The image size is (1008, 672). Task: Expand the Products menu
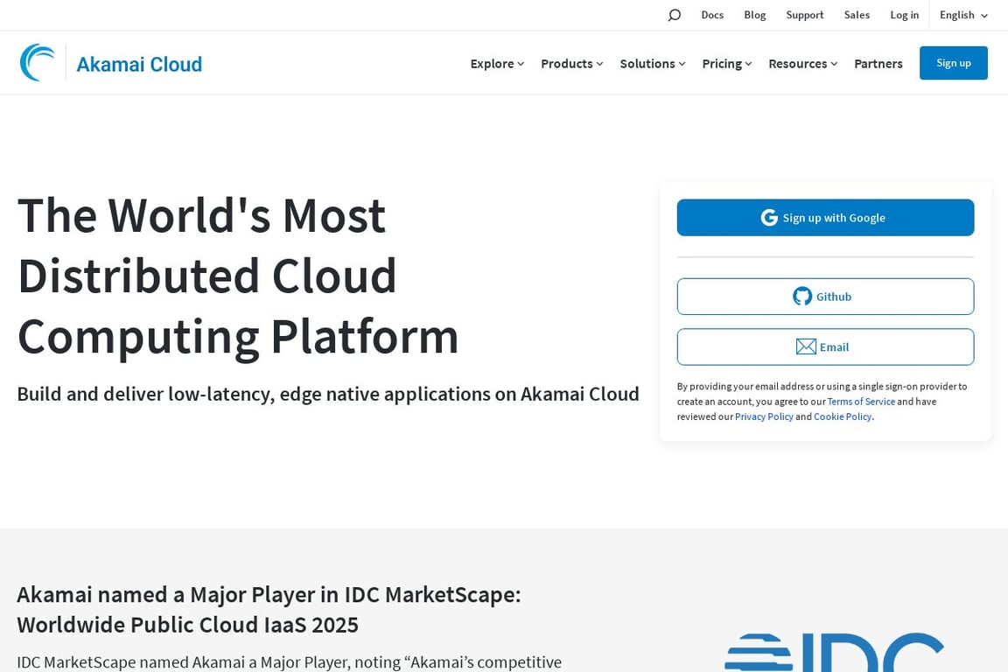click(x=571, y=64)
